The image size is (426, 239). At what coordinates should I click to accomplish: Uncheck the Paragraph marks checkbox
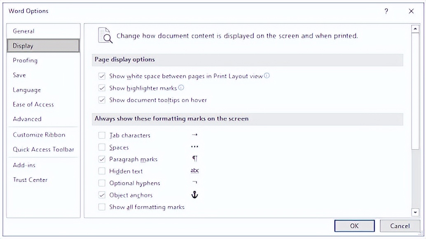(x=102, y=159)
